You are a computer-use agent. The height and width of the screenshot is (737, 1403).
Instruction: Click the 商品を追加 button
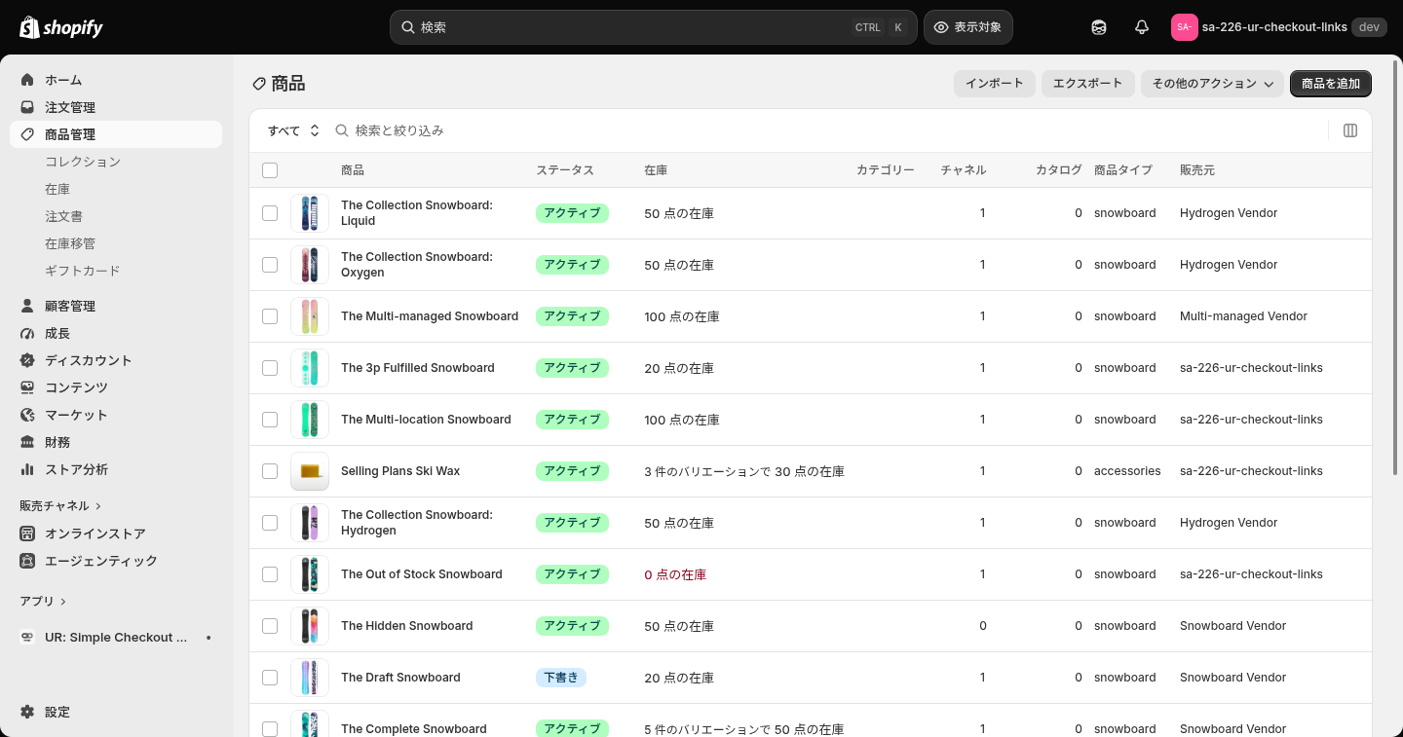tap(1331, 84)
